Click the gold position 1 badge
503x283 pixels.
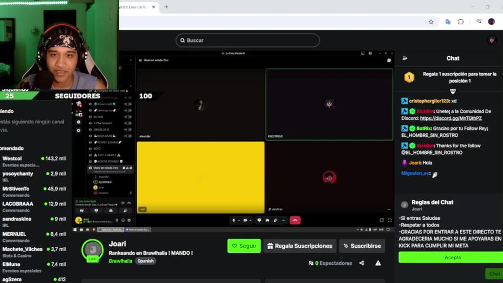coord(409,77)
